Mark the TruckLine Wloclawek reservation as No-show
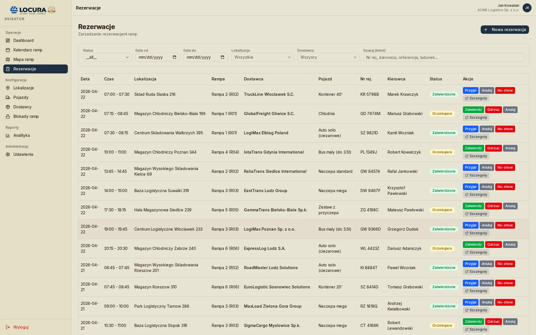 point(505,90)
